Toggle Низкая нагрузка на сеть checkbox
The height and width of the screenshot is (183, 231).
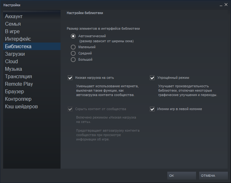70,78
